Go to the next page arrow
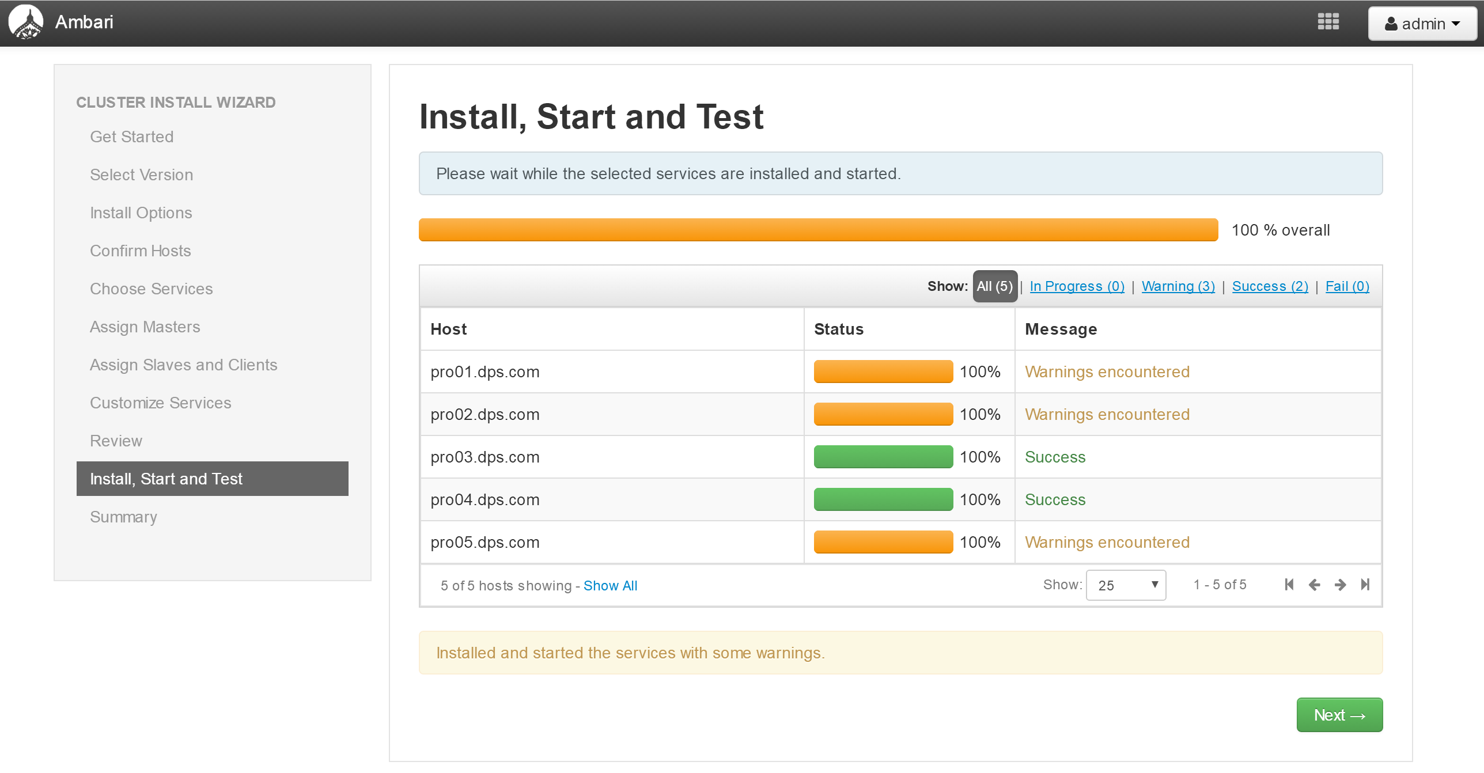 [x=1340, y=585]
